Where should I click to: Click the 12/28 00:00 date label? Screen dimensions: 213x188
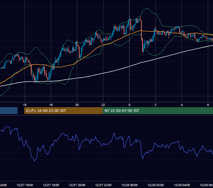click(x=129, y=185)
